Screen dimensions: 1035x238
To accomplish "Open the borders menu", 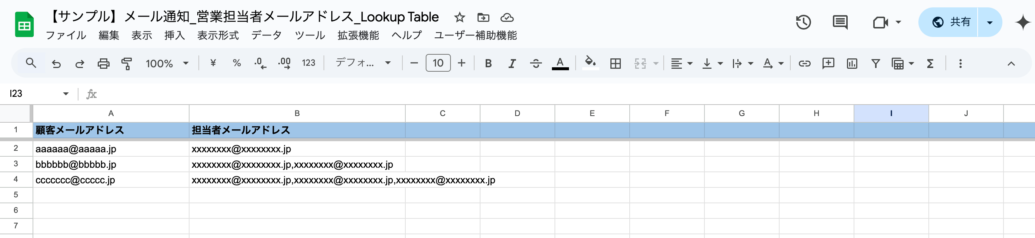I will [615, 64].
